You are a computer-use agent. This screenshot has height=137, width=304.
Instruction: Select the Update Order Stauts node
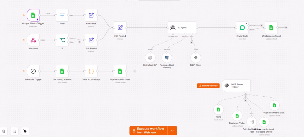(274, 105)
